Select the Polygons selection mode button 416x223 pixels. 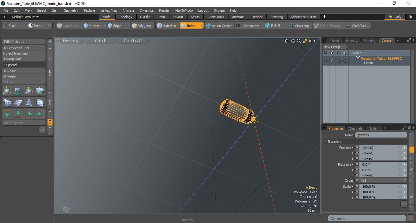(x=142, y=26)
